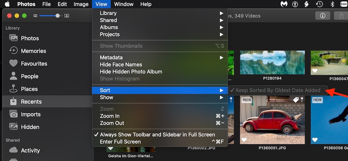
Task: Click the Hidden icon in sidebar
Action: click(x=13, y=126)
